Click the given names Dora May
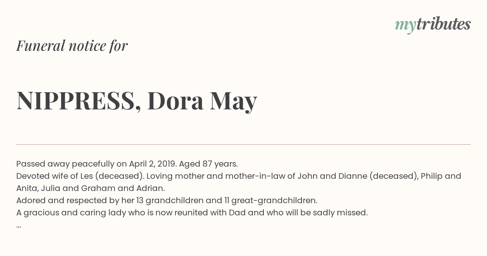The width and height of the screenshot is (487, 256). point(202,102)
